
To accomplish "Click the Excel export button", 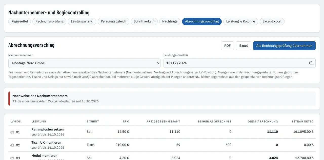I will [x=244, y=46].
